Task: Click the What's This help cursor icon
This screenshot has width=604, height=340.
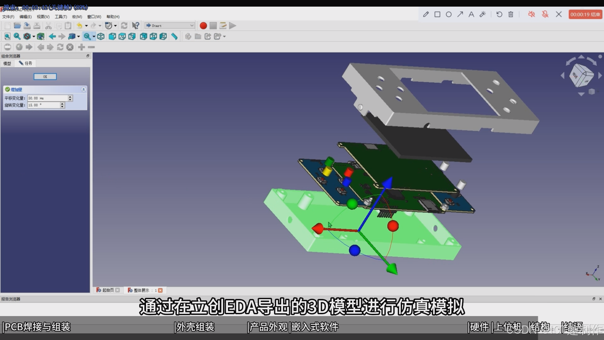Action: click(x=135, y=26)
